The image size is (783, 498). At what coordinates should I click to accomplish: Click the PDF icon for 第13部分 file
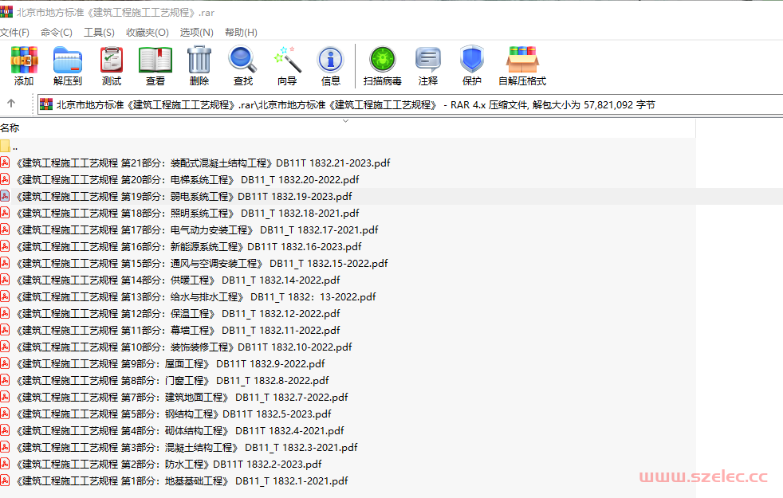click(5, 296)
